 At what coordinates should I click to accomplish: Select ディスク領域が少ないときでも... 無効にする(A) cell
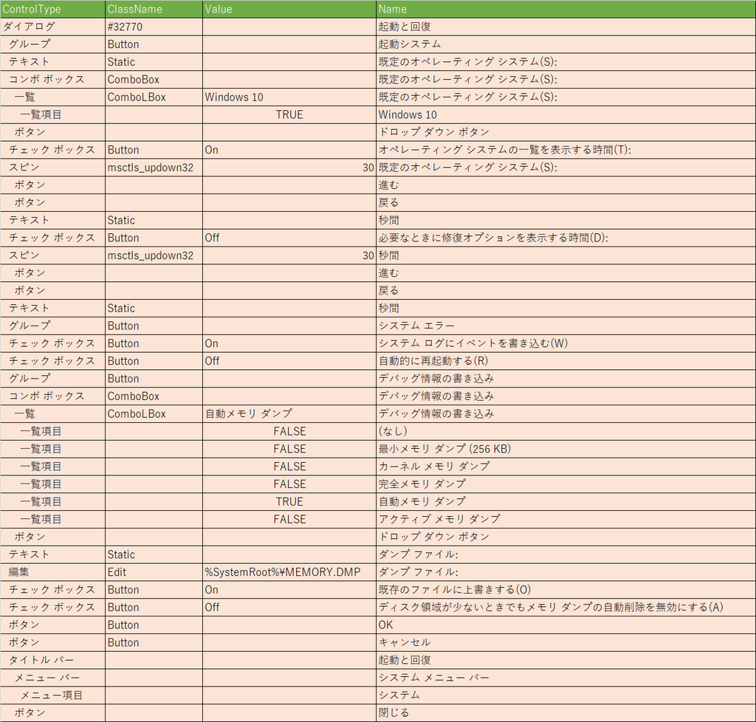[566, 608]
